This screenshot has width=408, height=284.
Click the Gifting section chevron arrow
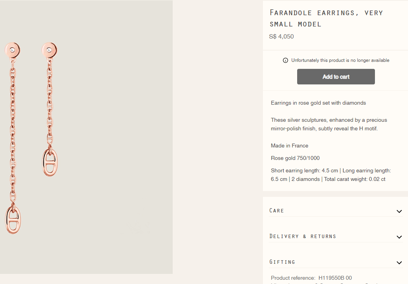(x=399, y=263)
